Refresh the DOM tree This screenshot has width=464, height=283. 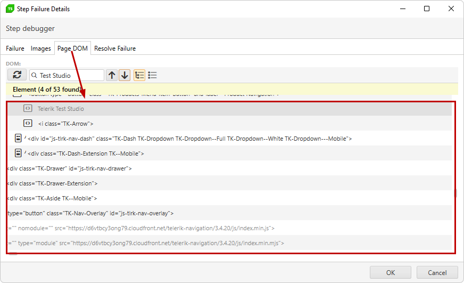[x=17, y=75]
